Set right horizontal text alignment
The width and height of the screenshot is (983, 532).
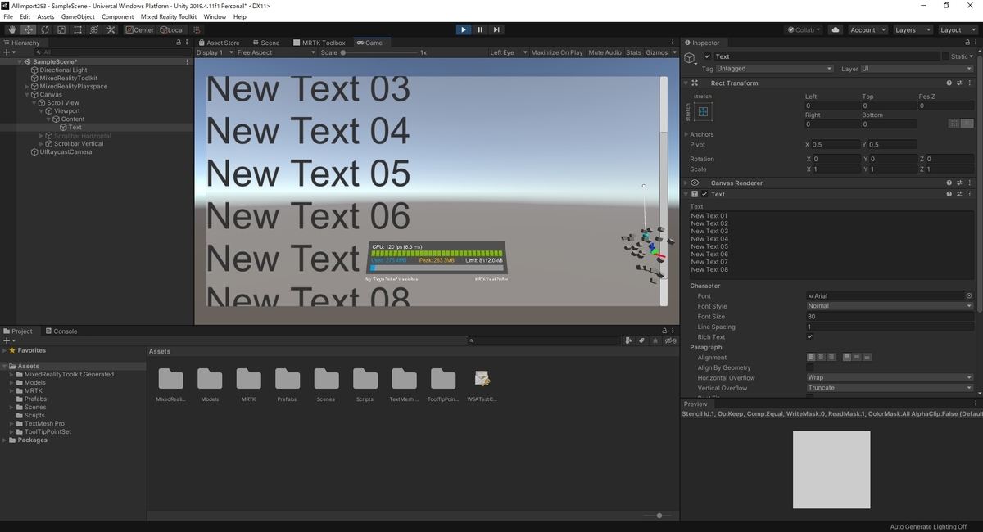coord(831,358)
